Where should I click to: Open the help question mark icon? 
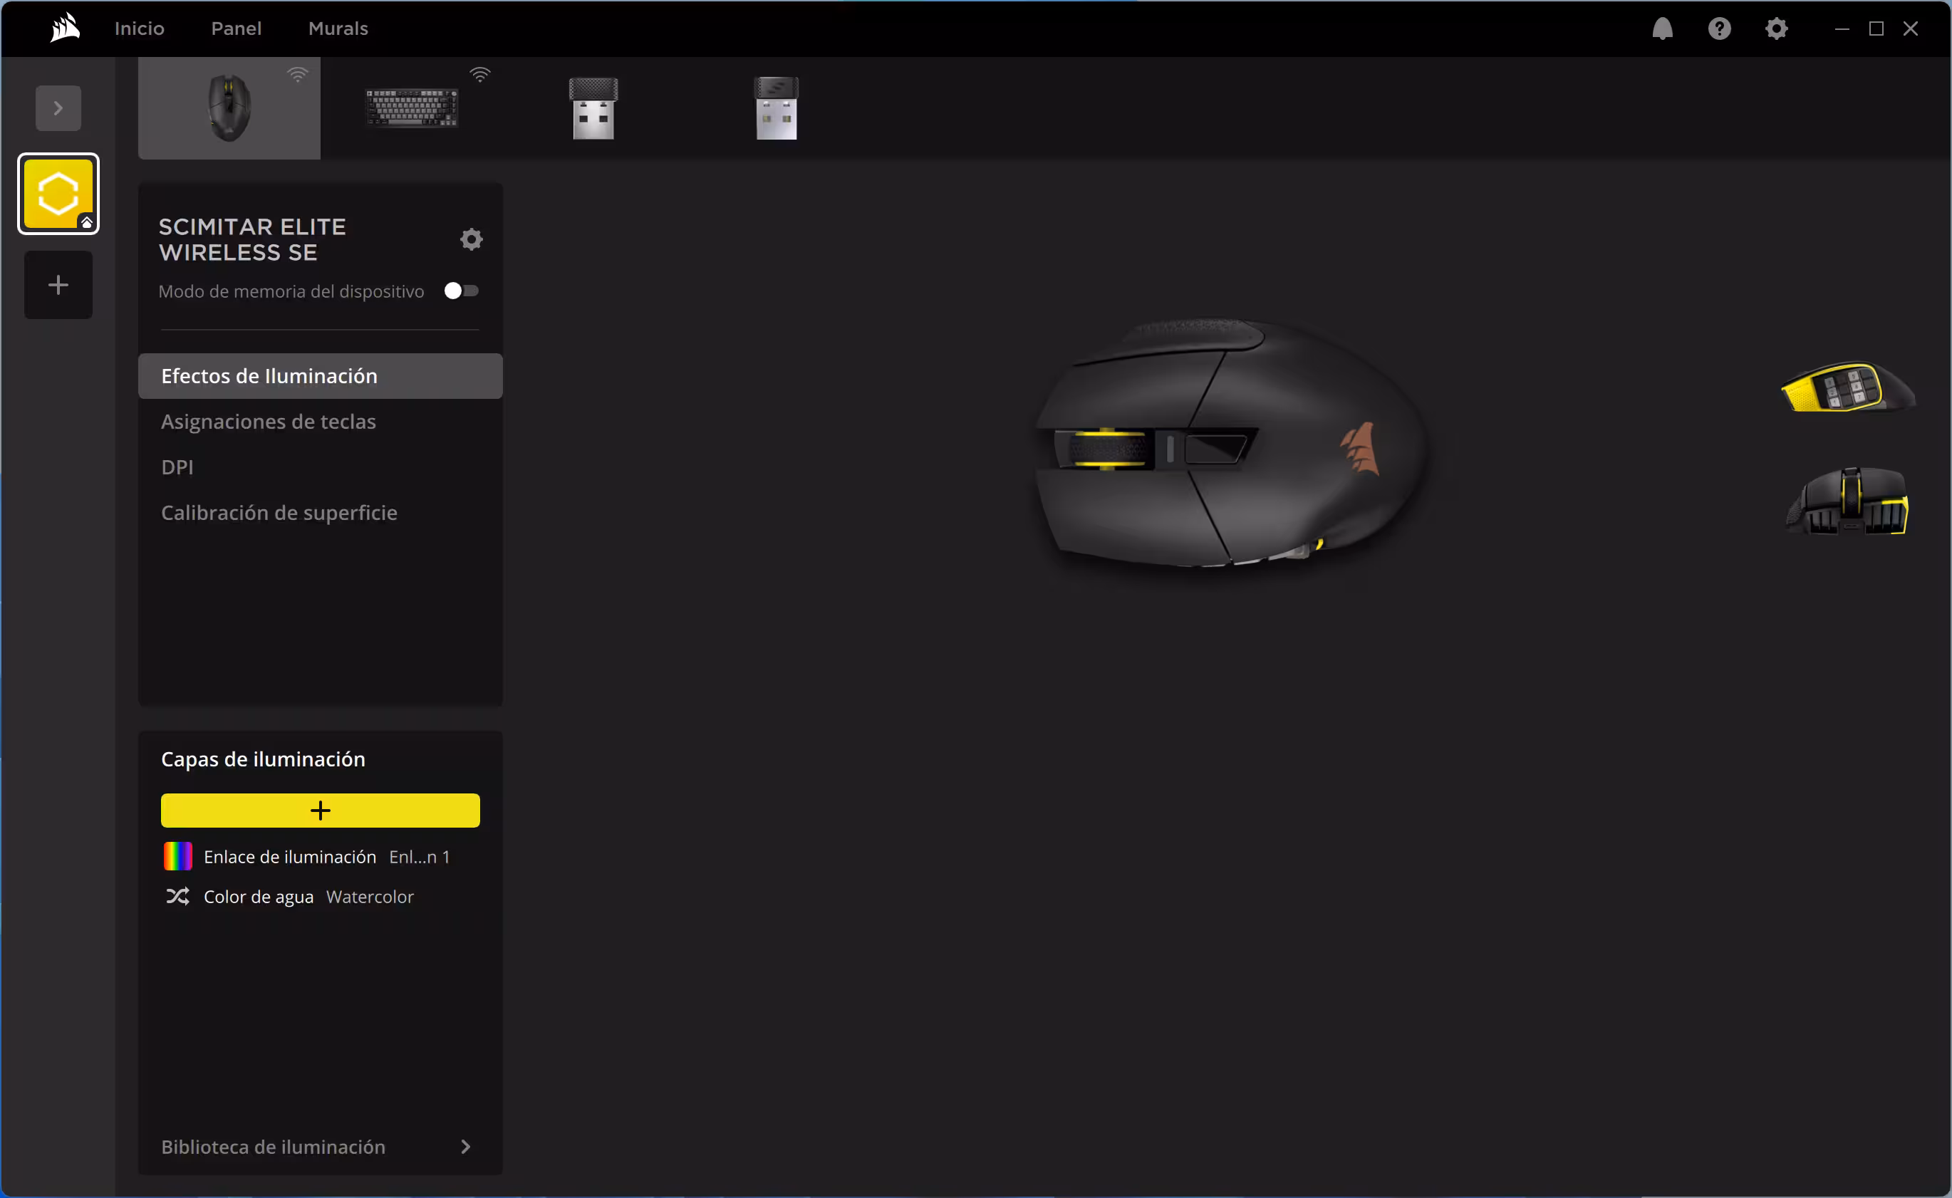click(1719, 28)
